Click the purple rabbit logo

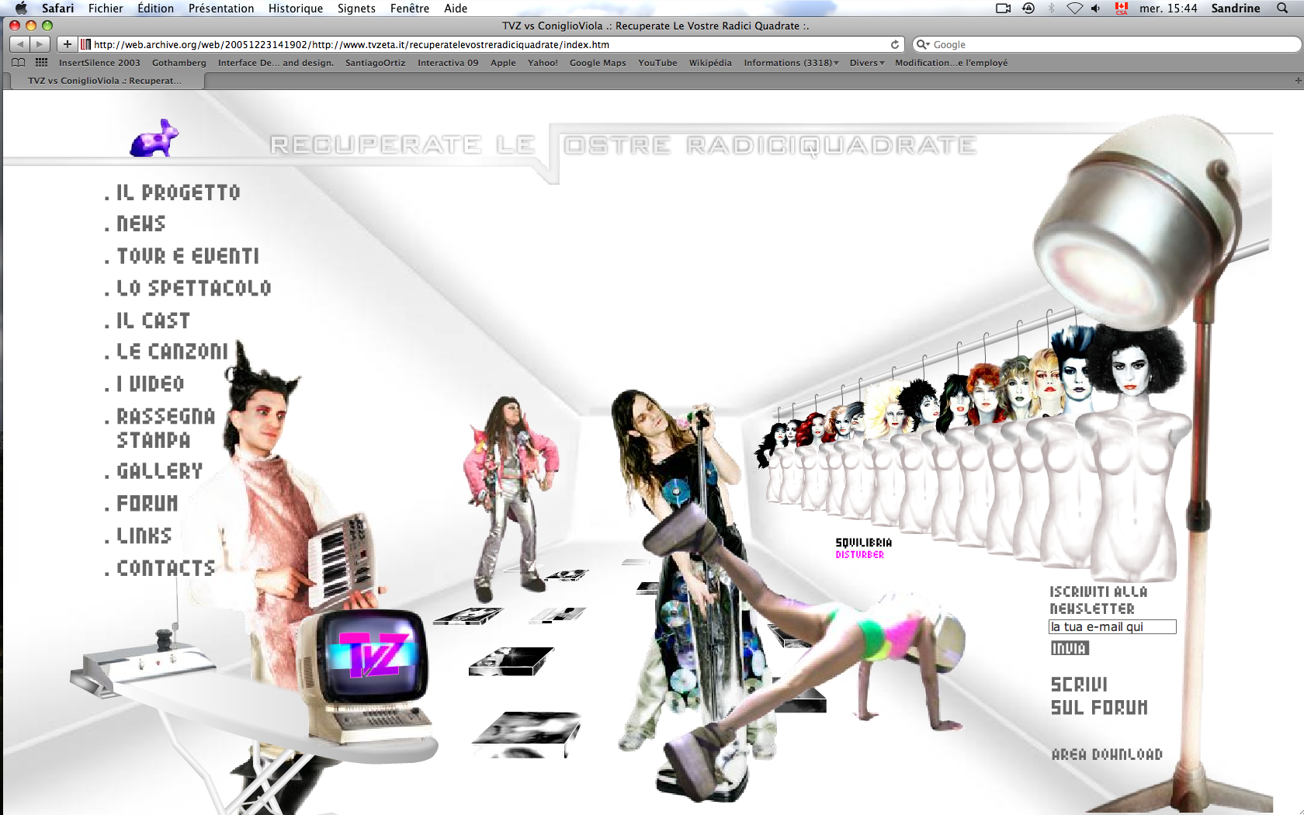point(154,138)
